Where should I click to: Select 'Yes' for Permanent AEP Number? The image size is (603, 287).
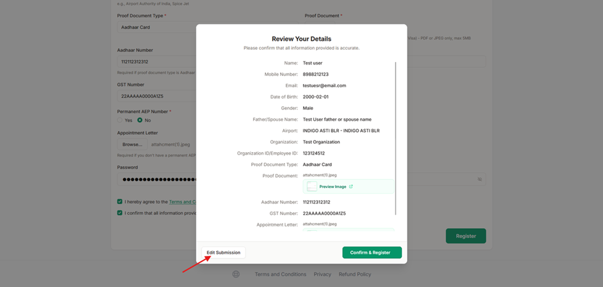120,120
